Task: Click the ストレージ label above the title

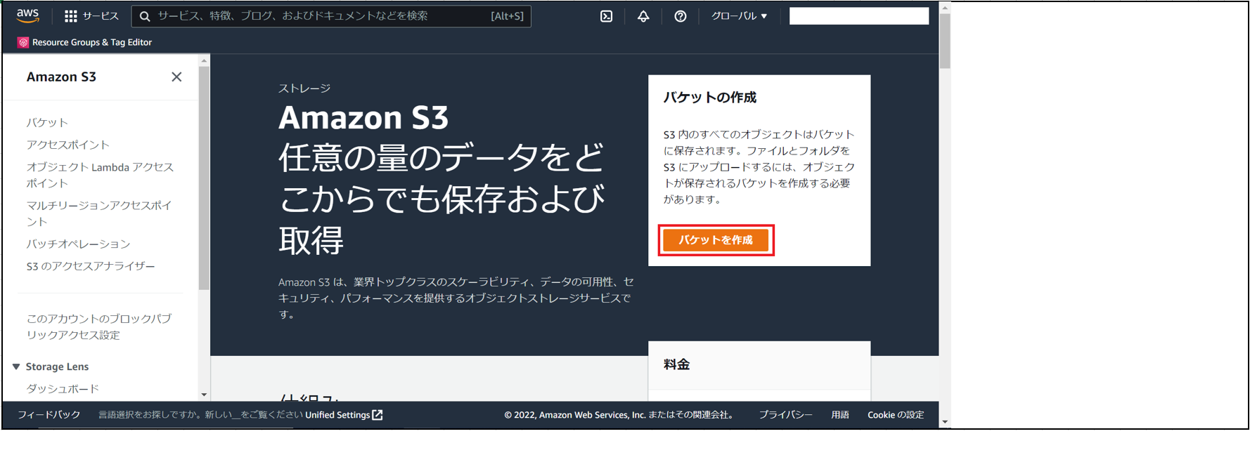Action: pyautogui.click(x=304, y=88)
